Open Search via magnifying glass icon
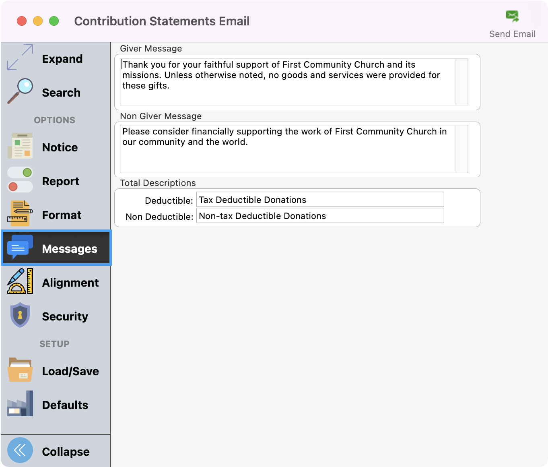 point(20,91)
